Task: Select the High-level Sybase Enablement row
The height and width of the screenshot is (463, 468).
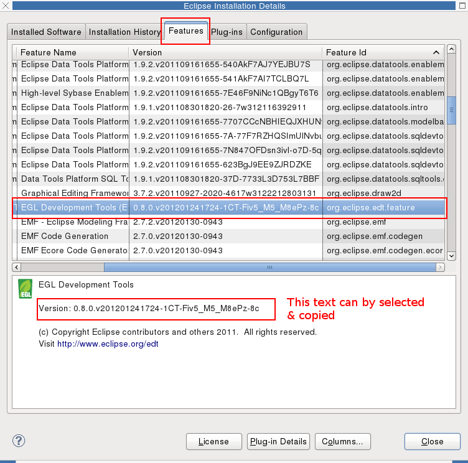Action: click(229, 93)
